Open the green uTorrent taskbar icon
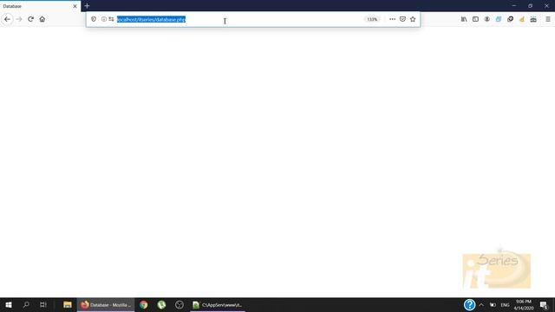Image resolution: width=555 pixels, height=312 pixels. 161,304
